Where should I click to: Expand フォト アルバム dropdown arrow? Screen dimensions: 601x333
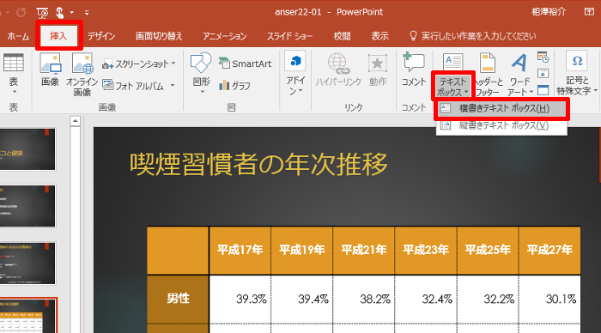pos(173,86)
